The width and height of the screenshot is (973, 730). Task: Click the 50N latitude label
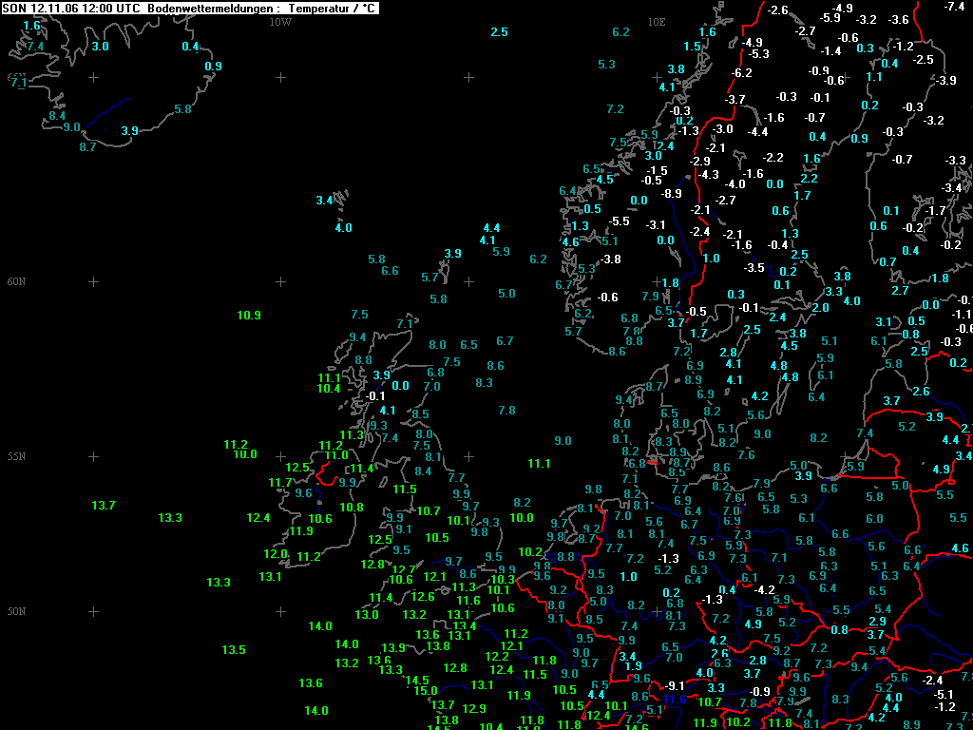(17, 611)
